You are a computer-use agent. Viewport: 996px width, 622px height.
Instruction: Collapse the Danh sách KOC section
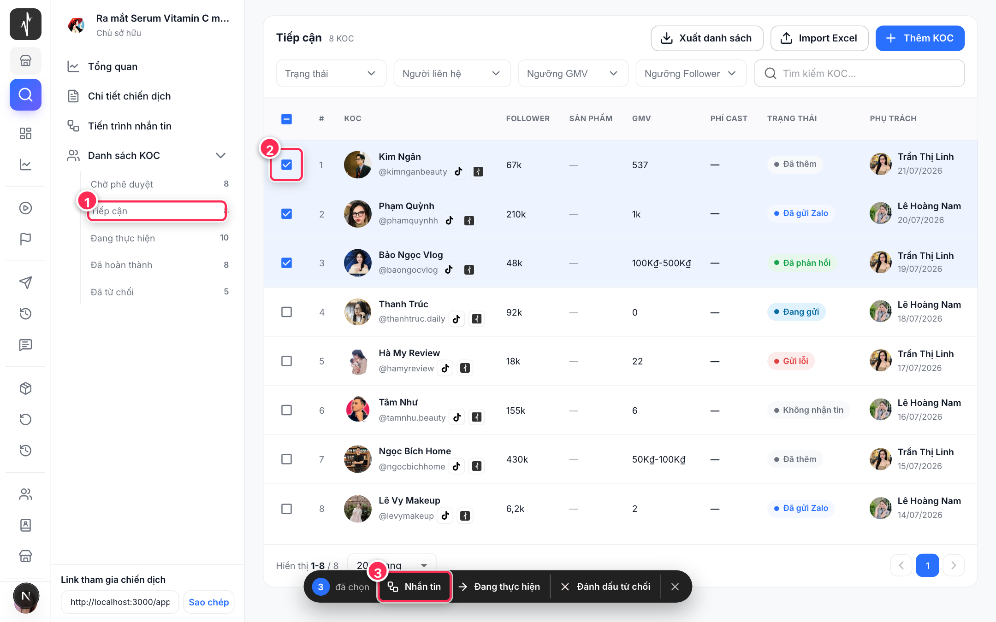pyautogui.click(x=220, y=155)
